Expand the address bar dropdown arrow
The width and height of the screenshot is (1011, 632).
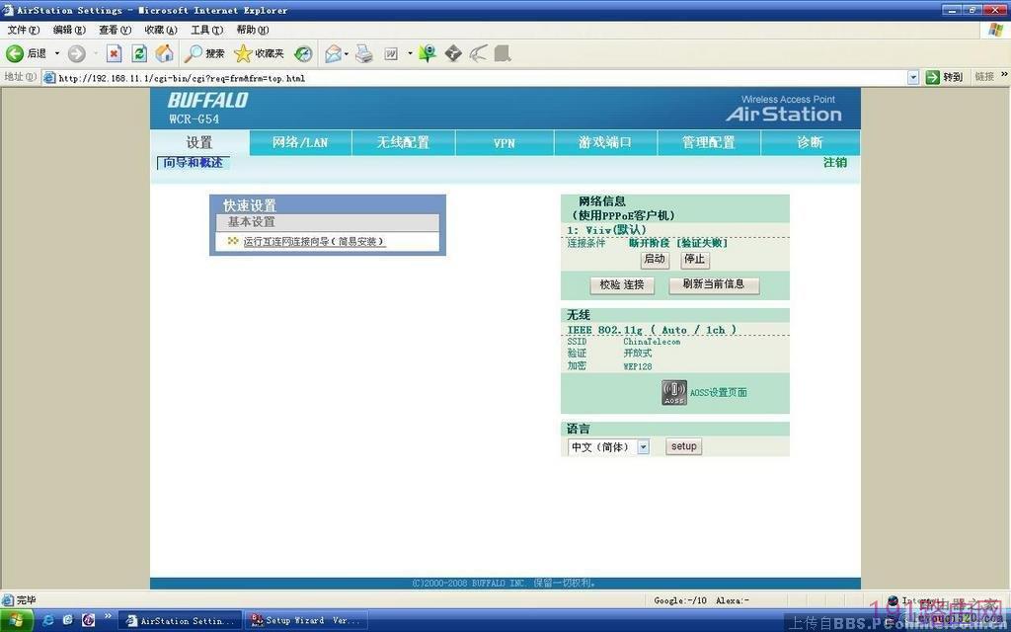click(913, 77)
